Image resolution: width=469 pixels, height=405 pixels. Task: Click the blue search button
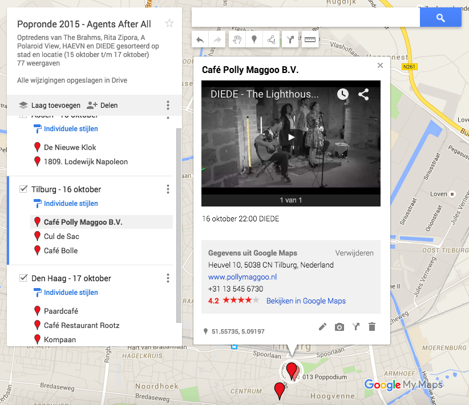pyautogui.click(x=440, y=17)
